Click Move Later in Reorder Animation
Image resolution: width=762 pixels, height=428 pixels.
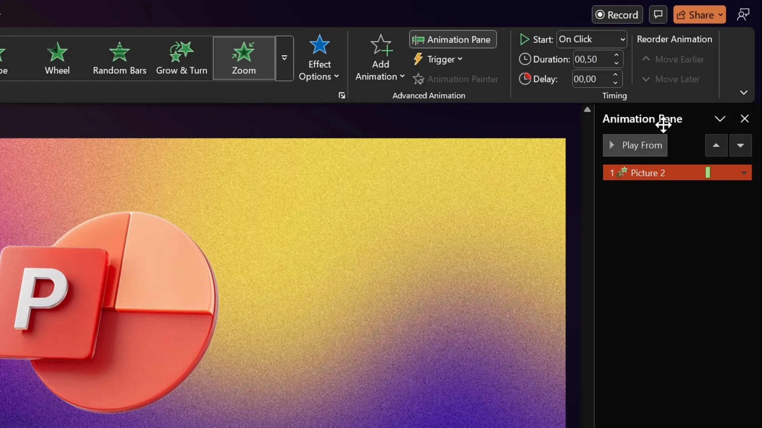pos(671,79)
